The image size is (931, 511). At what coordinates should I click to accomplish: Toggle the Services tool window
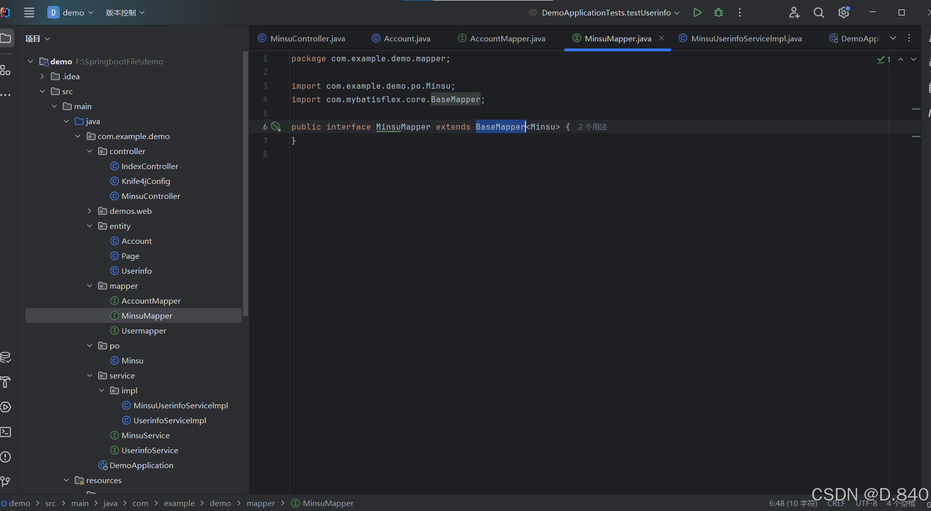point(6,407)
